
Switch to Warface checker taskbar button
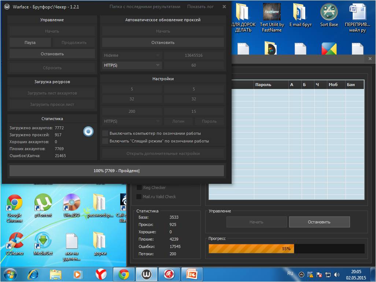click(147, 274)
